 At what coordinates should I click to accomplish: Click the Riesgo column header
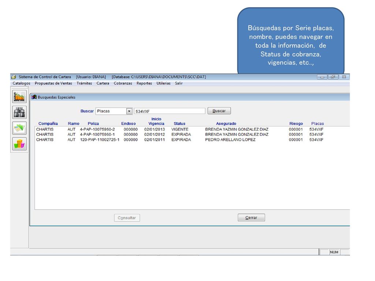(x=296, y=124)
